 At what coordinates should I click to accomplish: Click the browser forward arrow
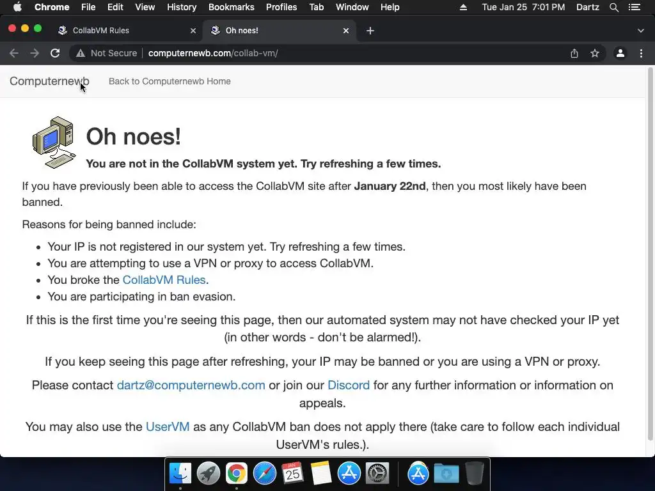tap(35, 53)
